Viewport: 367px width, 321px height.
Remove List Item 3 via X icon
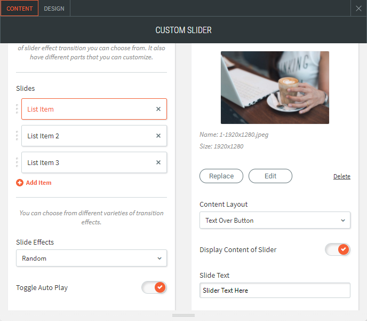[158, 162]
